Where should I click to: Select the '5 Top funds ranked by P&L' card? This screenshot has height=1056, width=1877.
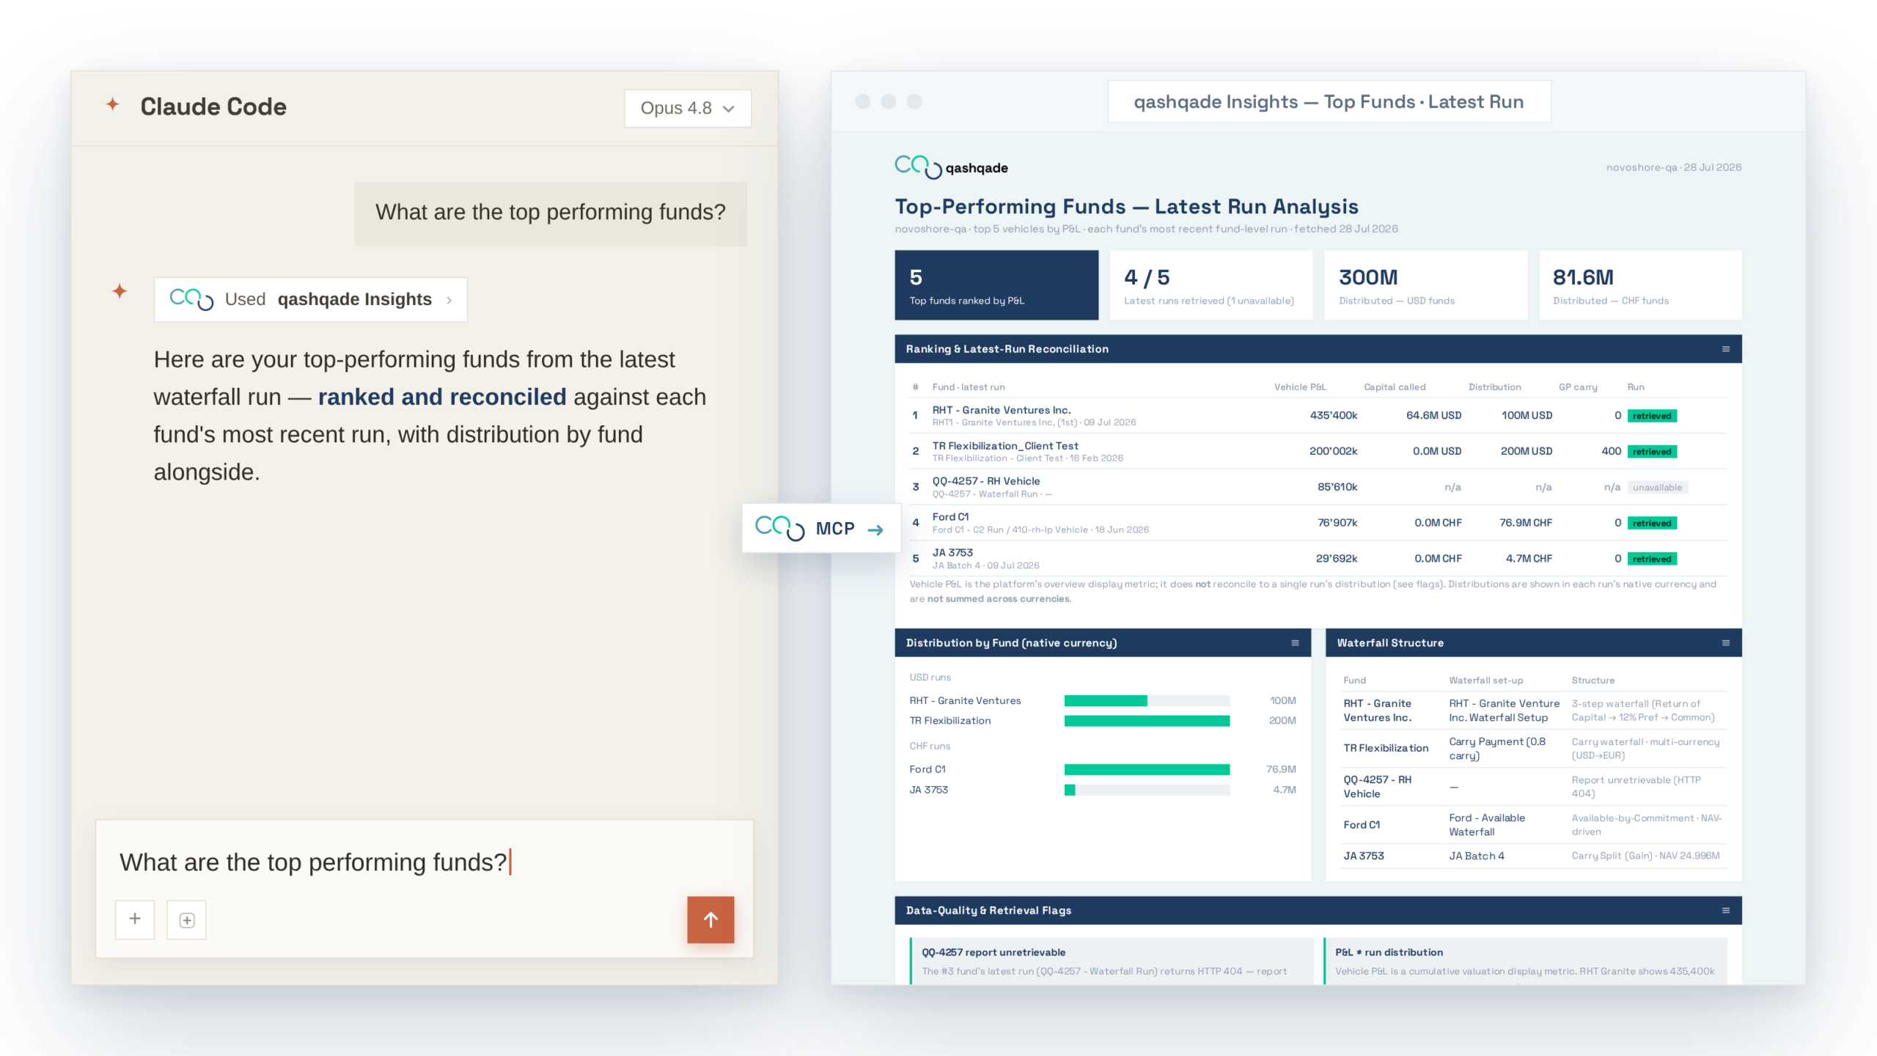coord(996,285)
